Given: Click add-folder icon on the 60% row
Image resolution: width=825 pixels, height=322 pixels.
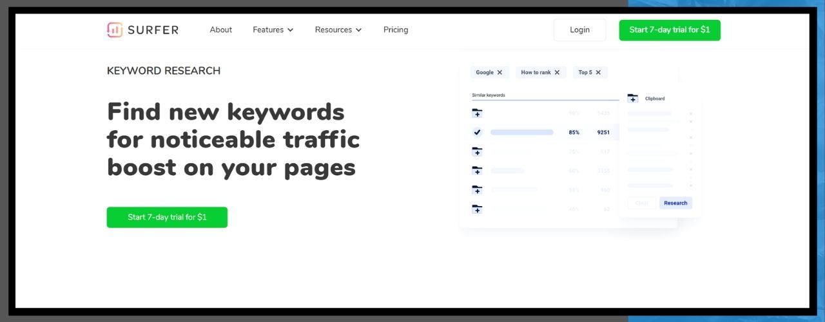Looking at the screenshot, I should click(477, 171).
